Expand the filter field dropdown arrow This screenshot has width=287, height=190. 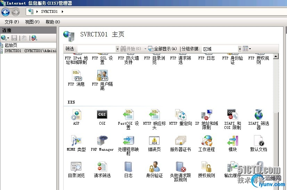click(x=117, y=49)
